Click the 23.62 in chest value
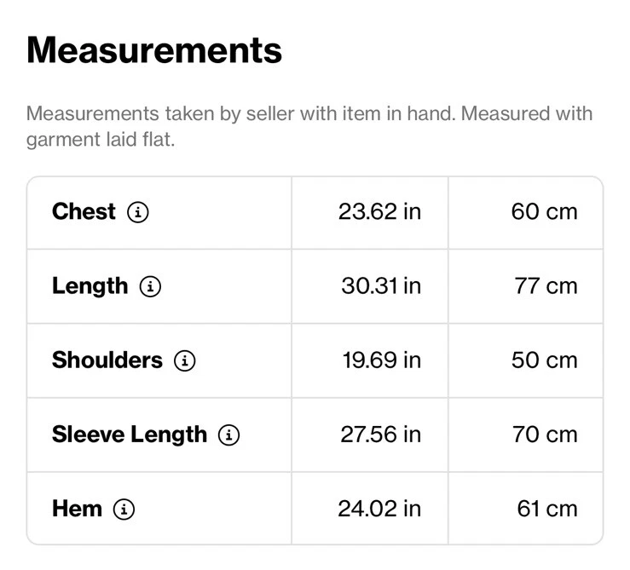Image resolution: width=630 pixels, height=570 pixels. pyautogui.click(x=379, y=211)
